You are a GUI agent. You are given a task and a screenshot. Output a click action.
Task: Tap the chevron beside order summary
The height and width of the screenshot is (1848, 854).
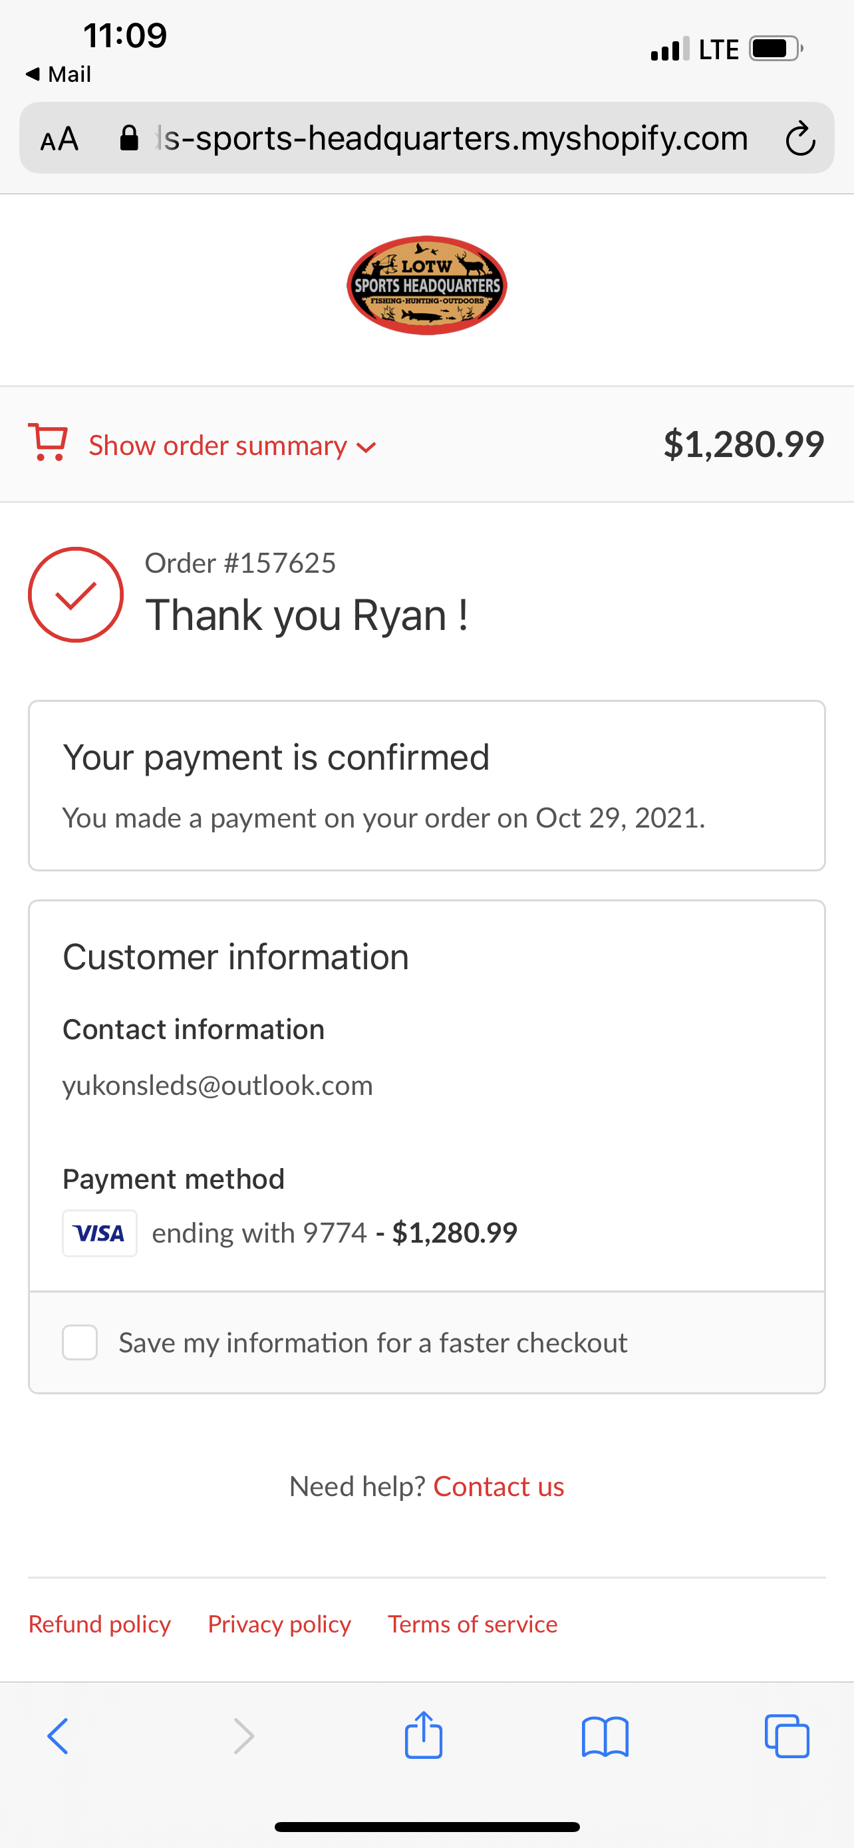click(x=366, y=448)
